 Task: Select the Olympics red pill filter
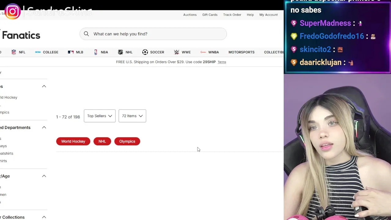point(127,141)
